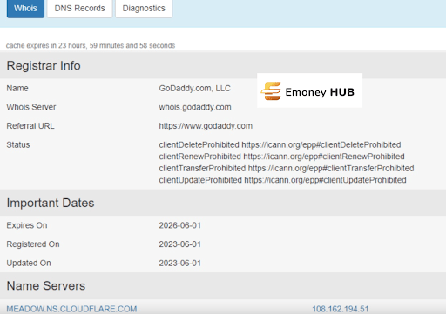Click the cache expires notice text
Viewport: 446px width, 314px height.
[x=91, y=45]
